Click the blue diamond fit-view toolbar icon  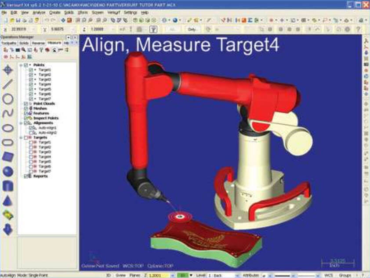click(63, 21)
